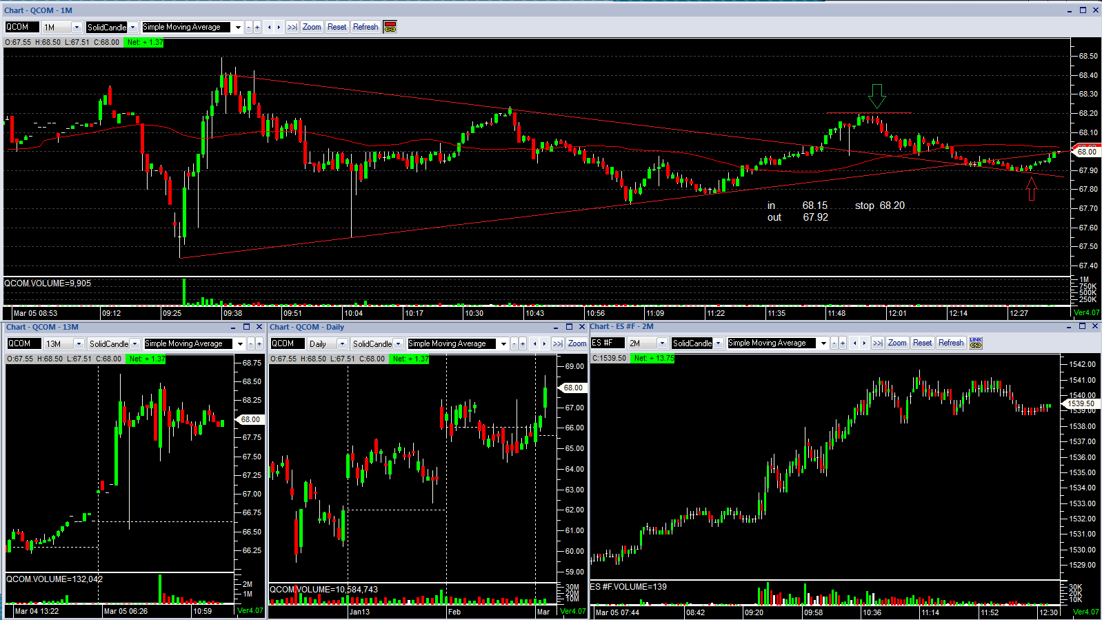Viewport: 1102px width, 620px height.
Task: Open SolidCandle dropdown in 13M chart
Action: tap(135, 343)
